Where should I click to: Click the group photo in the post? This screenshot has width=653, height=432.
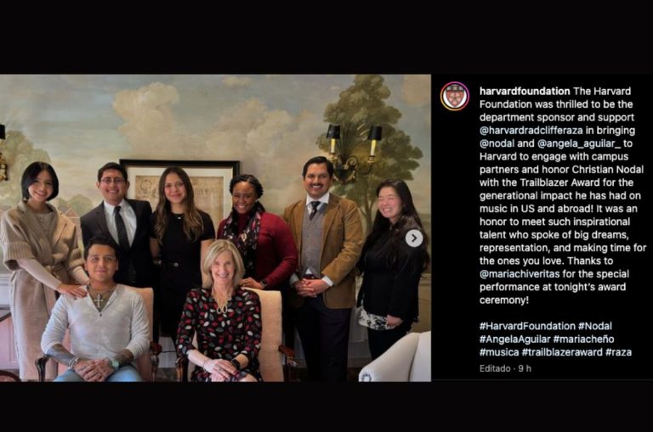click(x=215, y=227)
